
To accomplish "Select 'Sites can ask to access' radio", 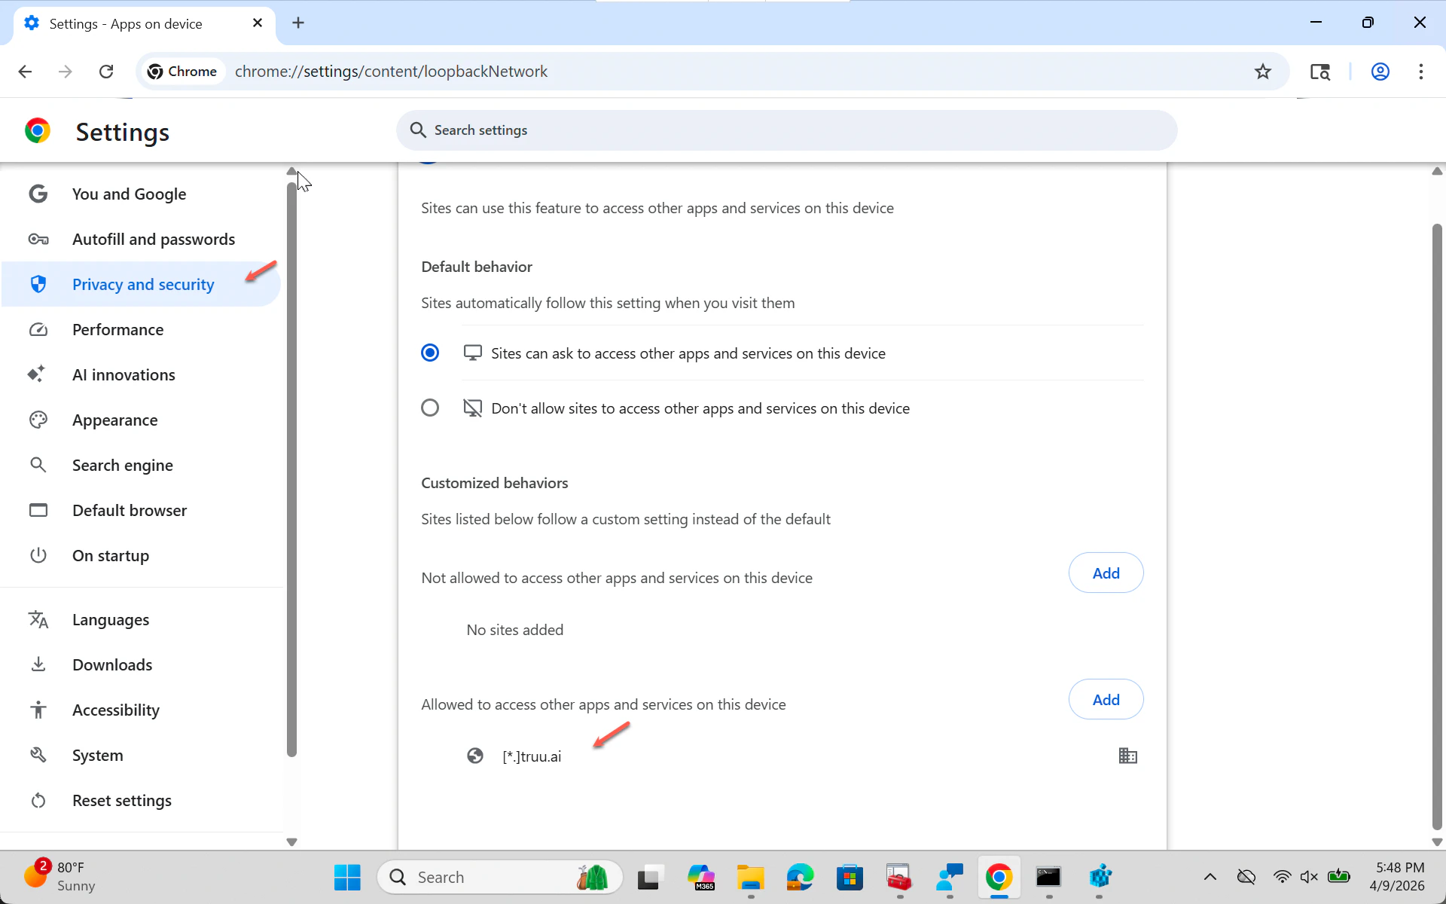I will (430, 353).
